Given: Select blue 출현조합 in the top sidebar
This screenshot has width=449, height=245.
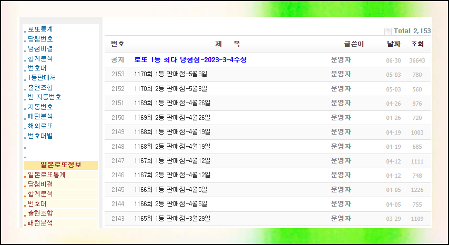Looking at the screenshot, I should coord(40,87).
